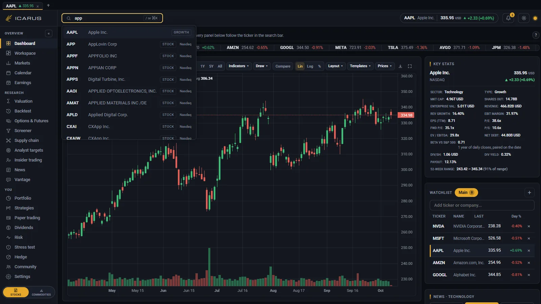541x304 pixels.
Task: Open Workspace in the sidebar
Action: 29,53
